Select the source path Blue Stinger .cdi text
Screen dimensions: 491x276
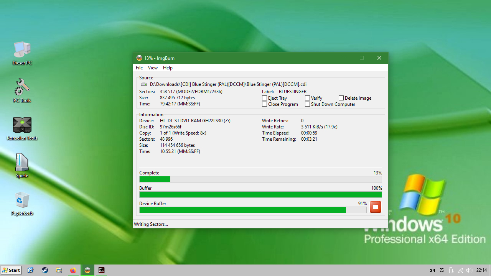(228, 84)
